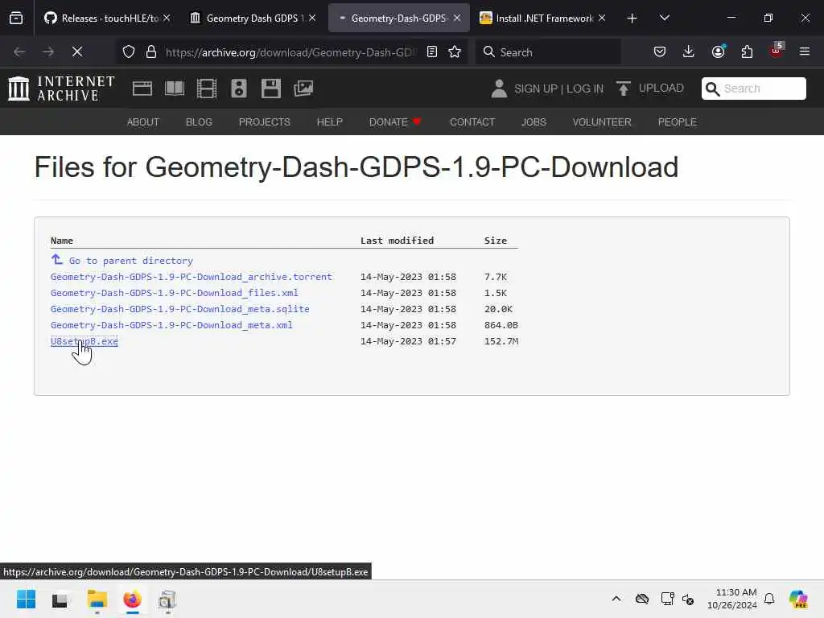
Task: Open the DONATE menu item
Action: click(x=395, y=122)
